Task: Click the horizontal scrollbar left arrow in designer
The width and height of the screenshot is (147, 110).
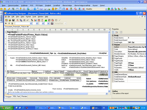Action: [8, 94]
